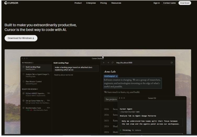Select Plan Mission Control task
Screen dimensions: 197x137
click(x=36, y=82)
